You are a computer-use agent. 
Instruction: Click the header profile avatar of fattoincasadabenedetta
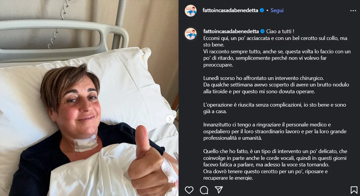(191, 11)
